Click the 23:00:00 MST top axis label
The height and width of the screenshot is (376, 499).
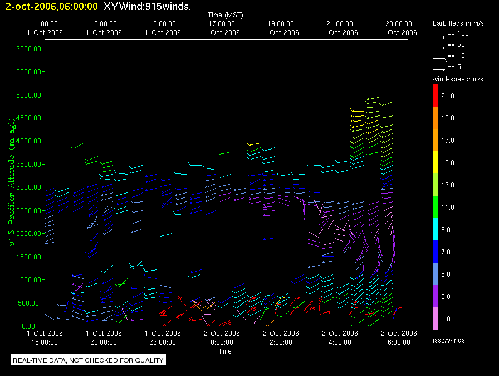tap(399, 24)
